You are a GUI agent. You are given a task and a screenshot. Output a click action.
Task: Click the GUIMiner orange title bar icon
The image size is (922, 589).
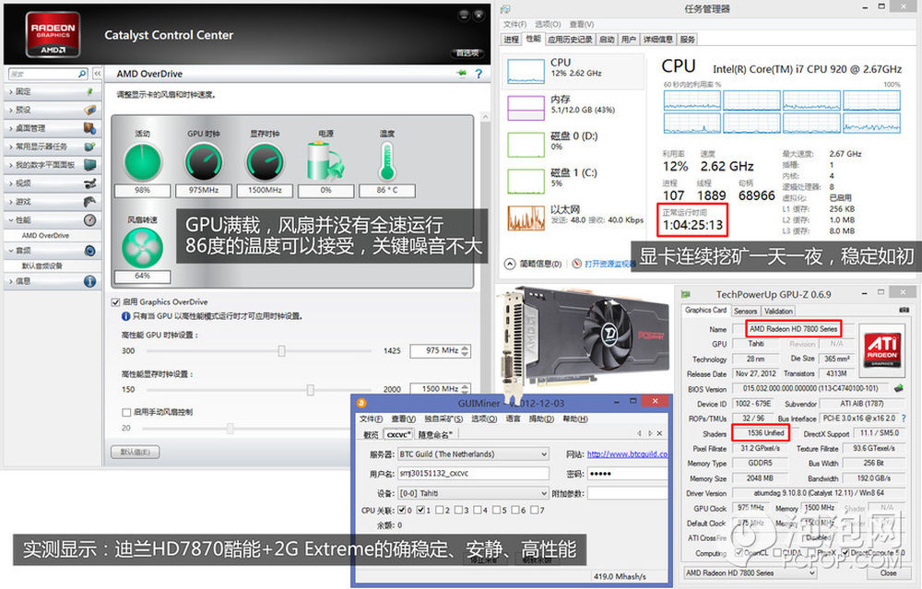coord(361,403)
